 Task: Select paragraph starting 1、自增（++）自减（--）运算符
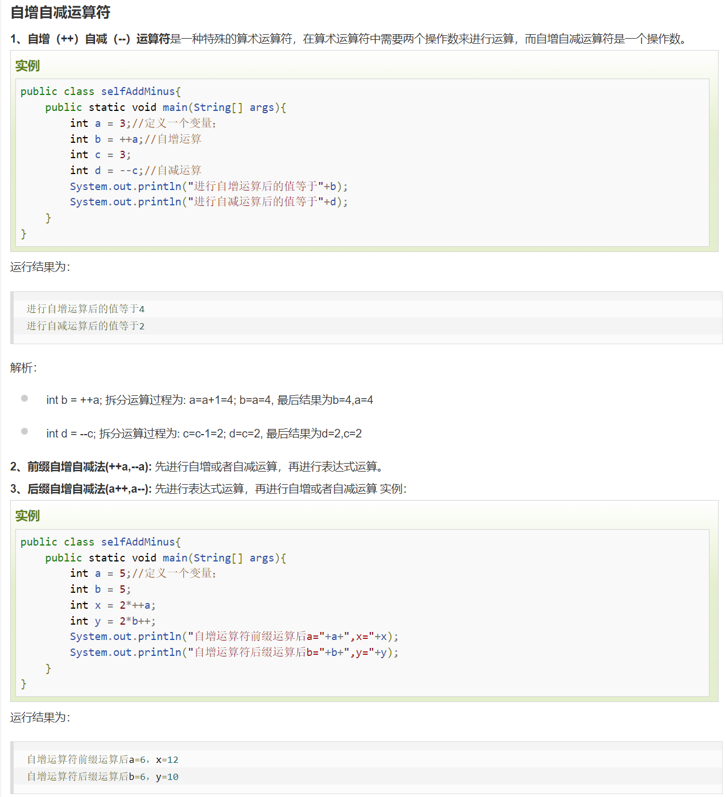[x=350, y=39]
